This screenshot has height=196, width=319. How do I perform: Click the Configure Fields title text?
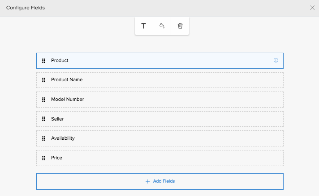26,8
